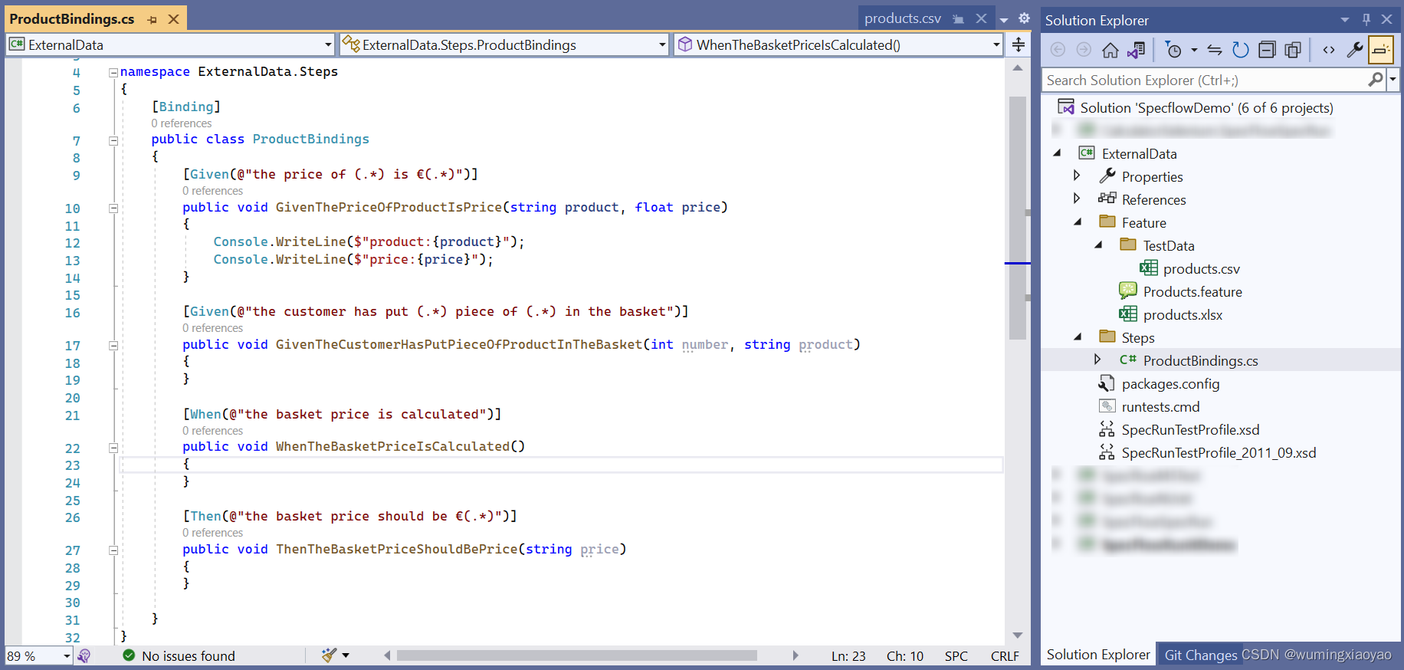Click the vertical scrollbar down arrow

point(1018,636)
